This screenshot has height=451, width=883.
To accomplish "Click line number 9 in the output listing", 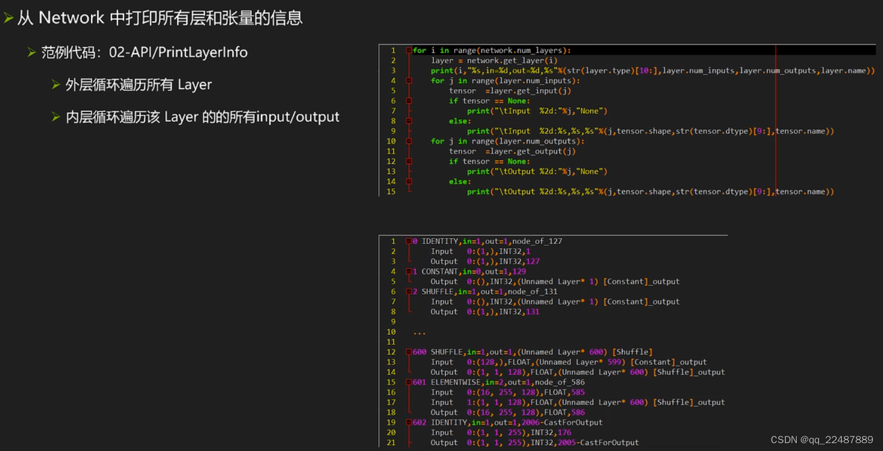I will point(393,322).
